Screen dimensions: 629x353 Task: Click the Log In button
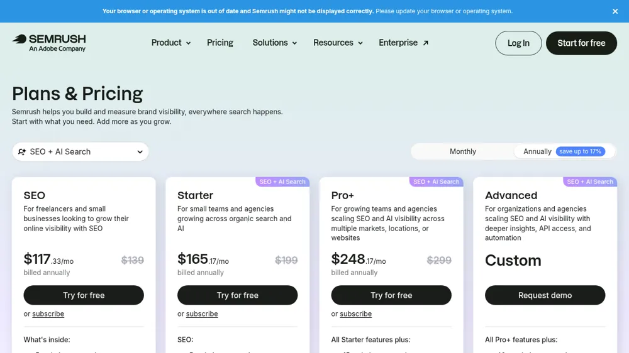(518, 43)
